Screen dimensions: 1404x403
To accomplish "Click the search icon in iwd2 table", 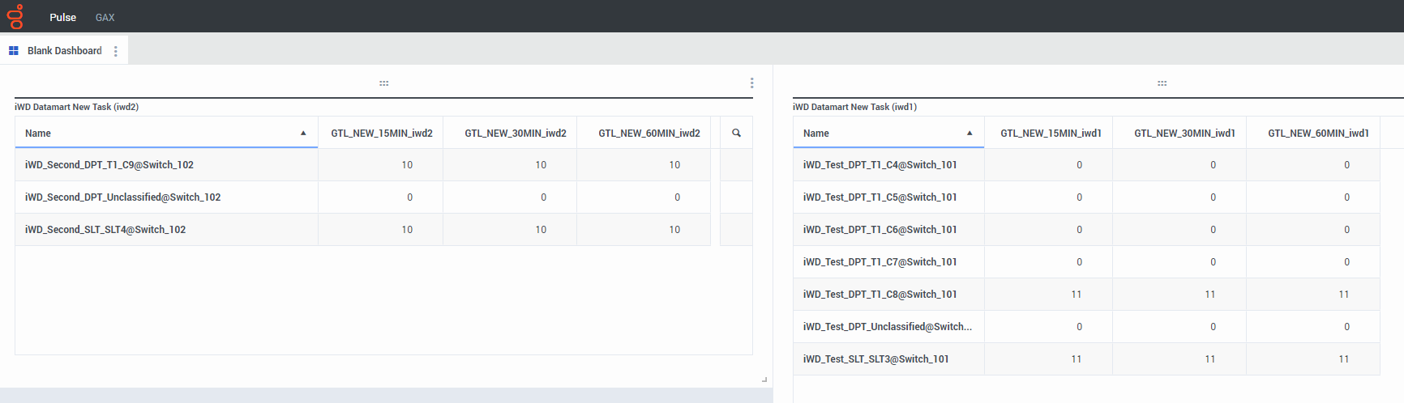I will tap(736, 133).
